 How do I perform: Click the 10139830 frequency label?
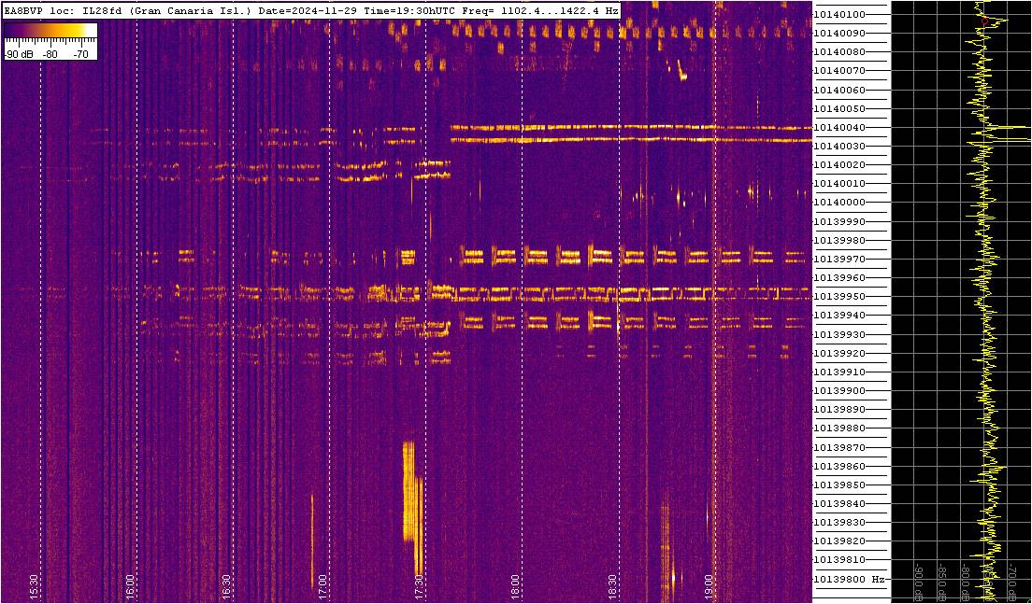pyautogui.click(x=839, y=523)
